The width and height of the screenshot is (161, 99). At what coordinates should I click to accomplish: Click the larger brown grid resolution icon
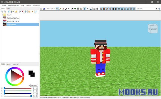coord(29,12)
